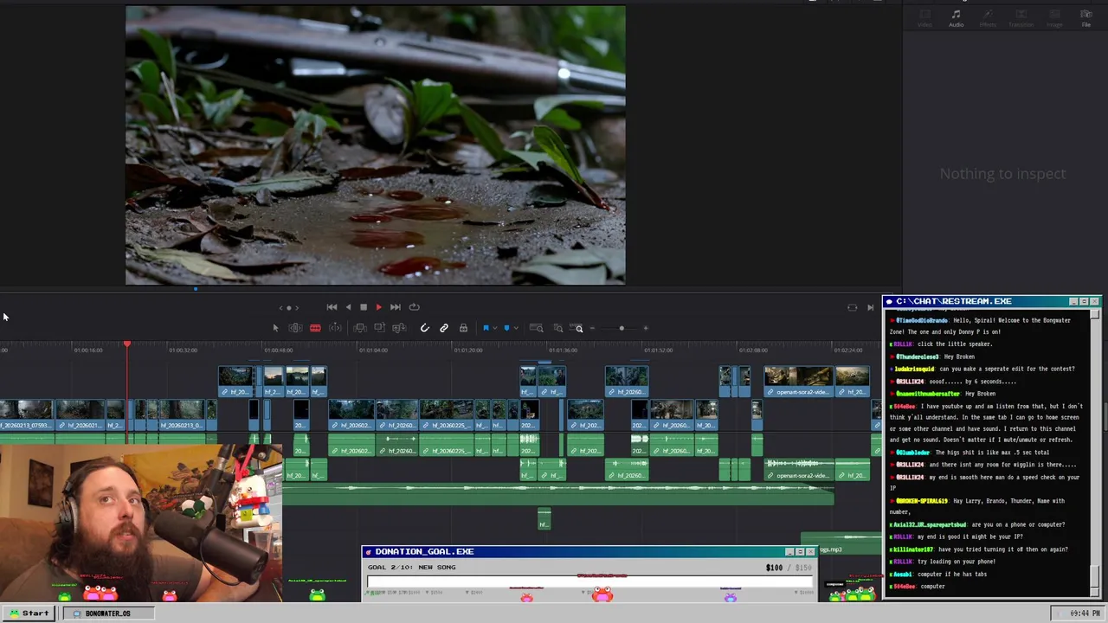Start playback with the red play button
1108x623 pixels.
click(378, 307)
